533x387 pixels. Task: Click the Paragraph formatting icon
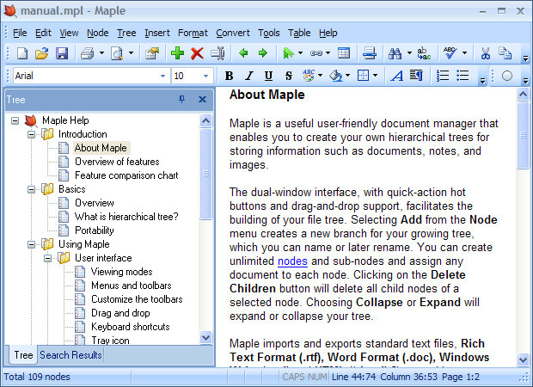[416, 76]
